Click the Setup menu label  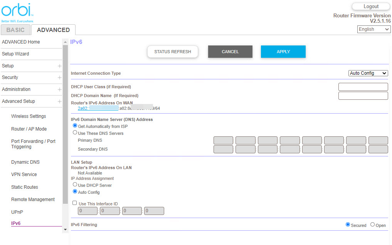(8, 66)
